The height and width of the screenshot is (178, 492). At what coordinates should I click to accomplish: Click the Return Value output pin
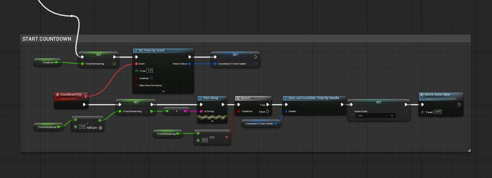click(x=189, y=64)
